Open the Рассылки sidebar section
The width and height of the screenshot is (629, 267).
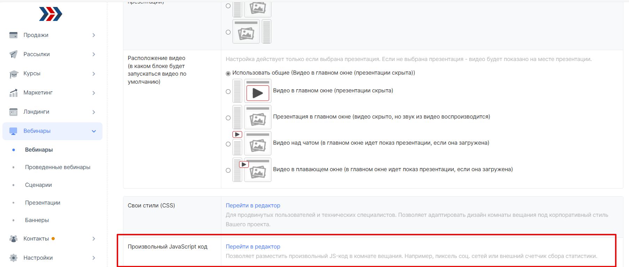click(52, 54)
